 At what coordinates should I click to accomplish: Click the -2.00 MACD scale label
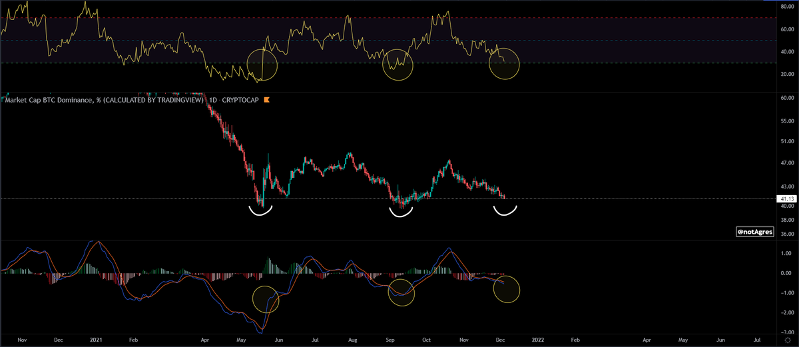coord(786,312)
